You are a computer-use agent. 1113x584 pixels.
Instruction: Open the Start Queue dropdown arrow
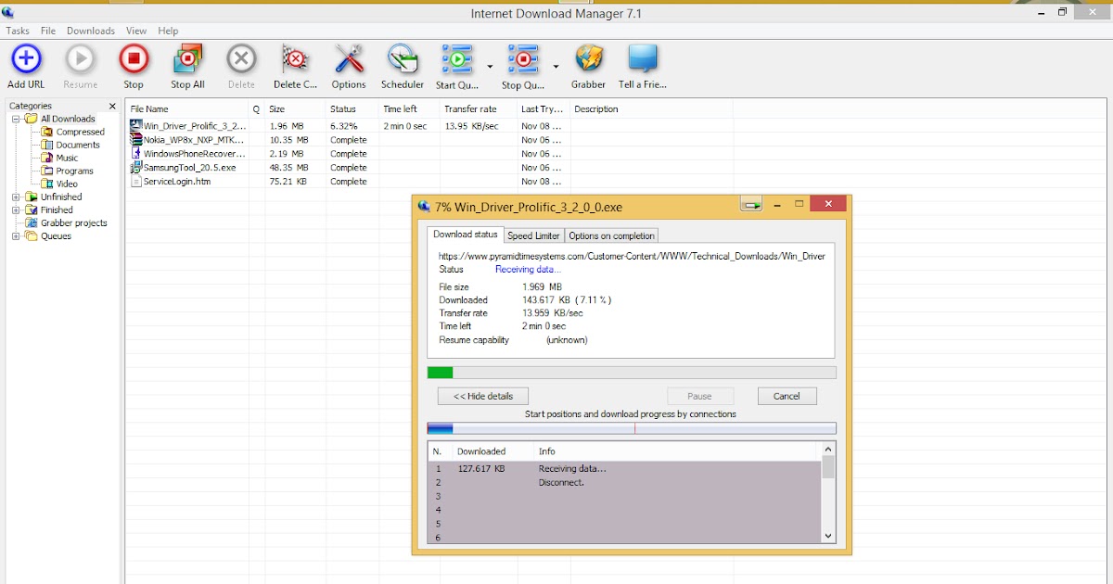(x=489, y=67)
